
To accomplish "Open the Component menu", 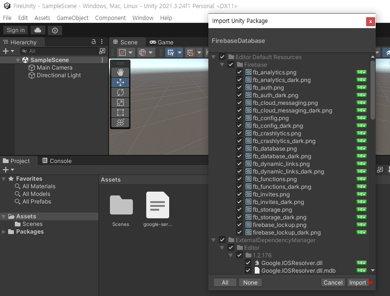I will [x=110, y=18].
